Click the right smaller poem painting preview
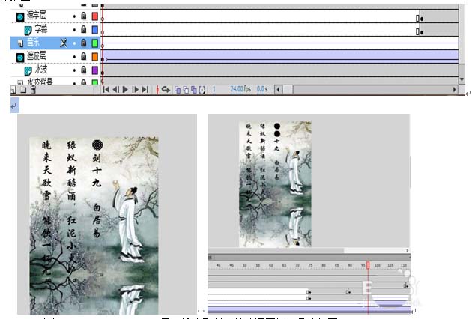The image size is (472, 319). tap(275, 184)
